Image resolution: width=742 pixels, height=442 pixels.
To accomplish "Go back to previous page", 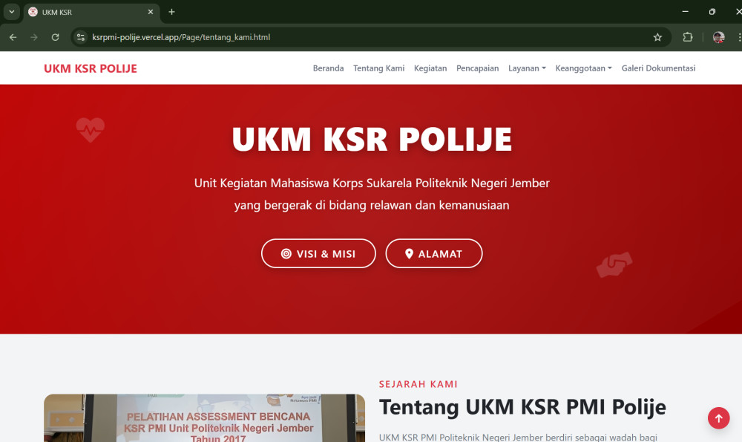I will coord(13,37).
